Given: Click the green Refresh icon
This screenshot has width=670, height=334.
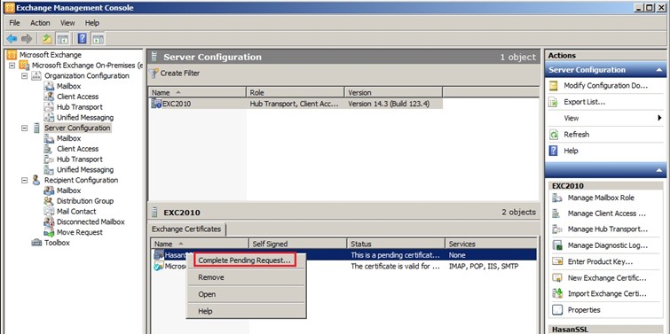Looking at the screenshot, I should click(554, 135).
